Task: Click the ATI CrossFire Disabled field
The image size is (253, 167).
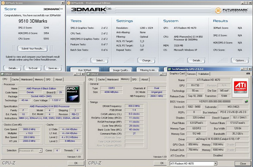Action: click(x=218, y=155)
